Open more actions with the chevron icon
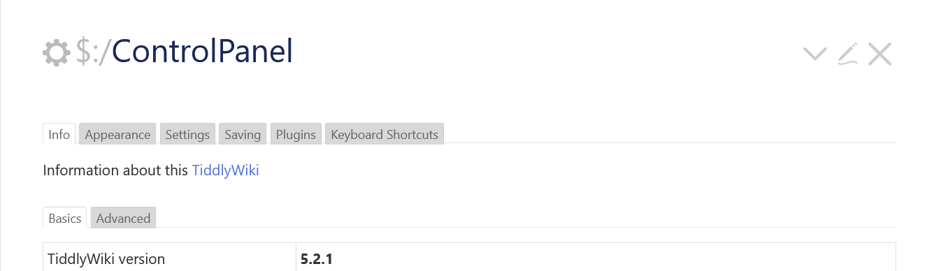This screenshot has width=934, height=271. 815,54
